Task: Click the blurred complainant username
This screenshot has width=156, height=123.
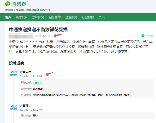Action: pyautogui.click(x=21, y=36)
